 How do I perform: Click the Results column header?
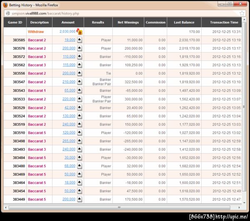pos(98,23)
